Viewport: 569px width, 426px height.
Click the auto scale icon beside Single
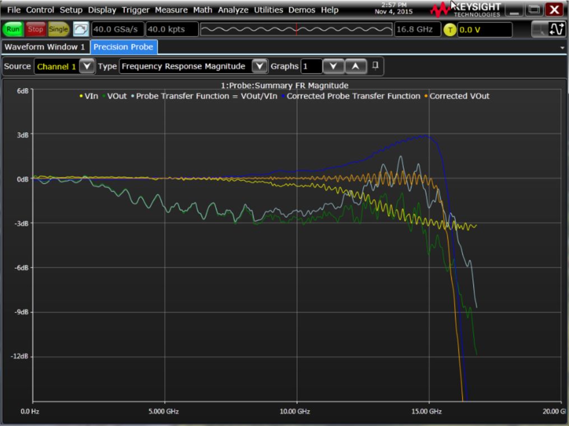(80, 29)
